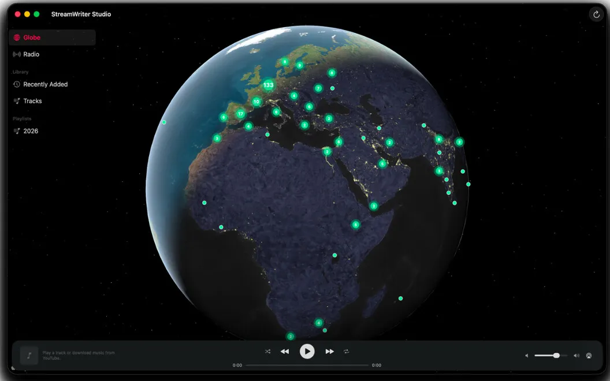Image resolution: width=610 pixels, height=381 pixels.
Task: Select the cluster marked 4 in South Africa
Action: pyautogui.click(x=319, y=323)
